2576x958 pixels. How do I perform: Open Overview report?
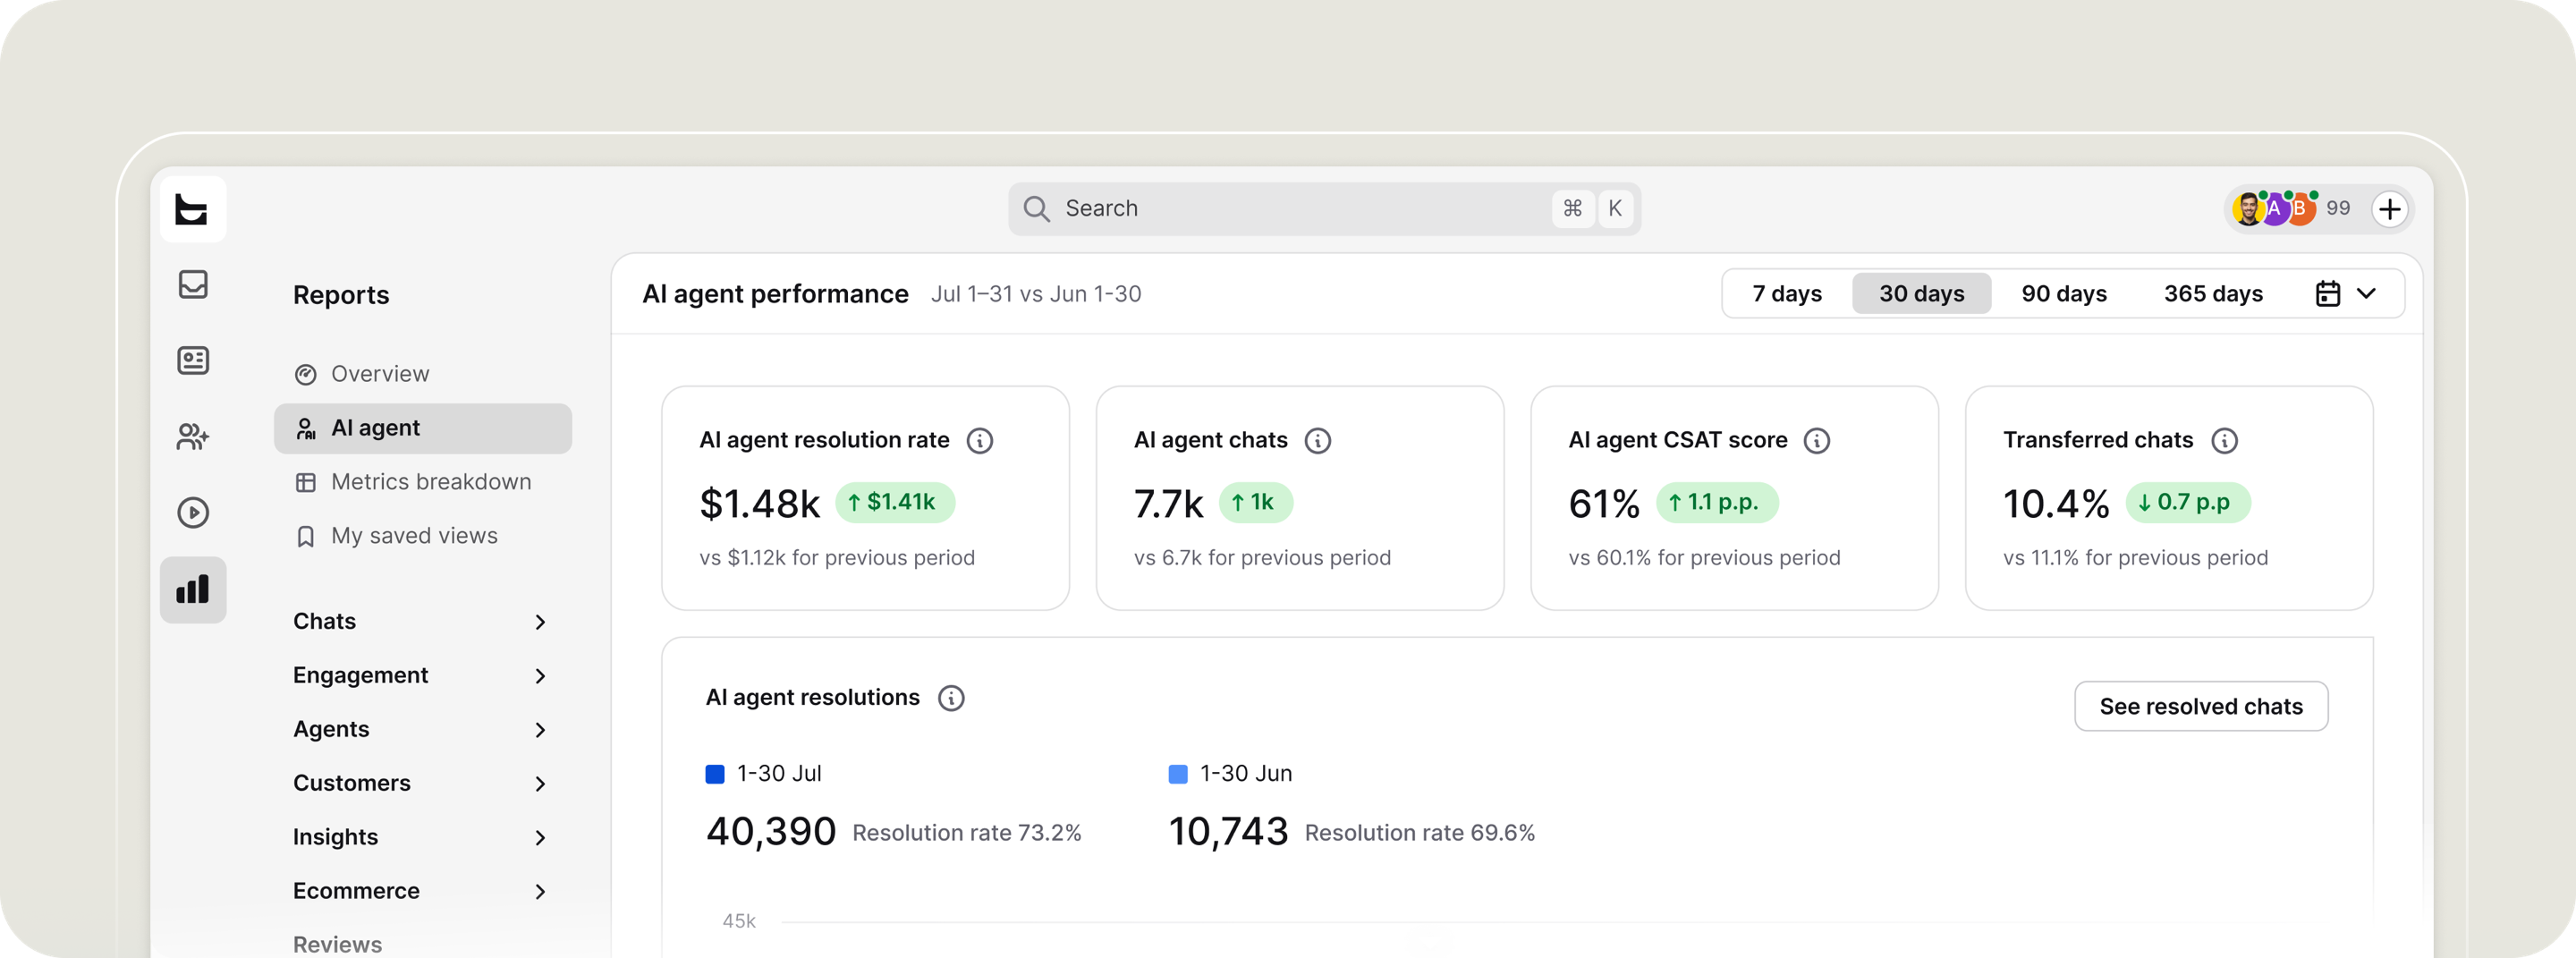[x=423, y=374]
